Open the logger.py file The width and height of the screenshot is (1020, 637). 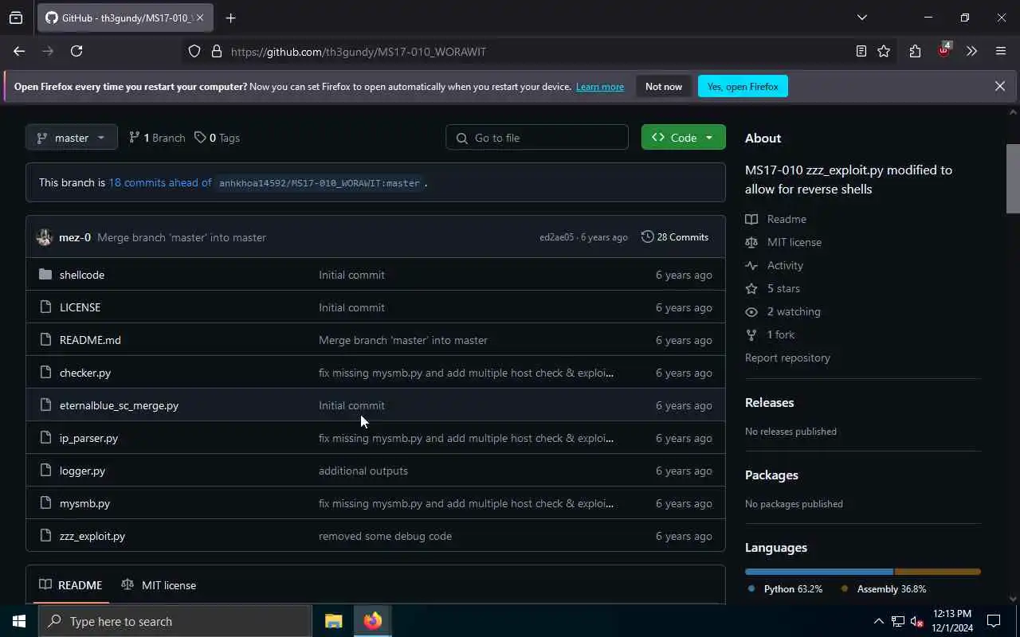82,471
